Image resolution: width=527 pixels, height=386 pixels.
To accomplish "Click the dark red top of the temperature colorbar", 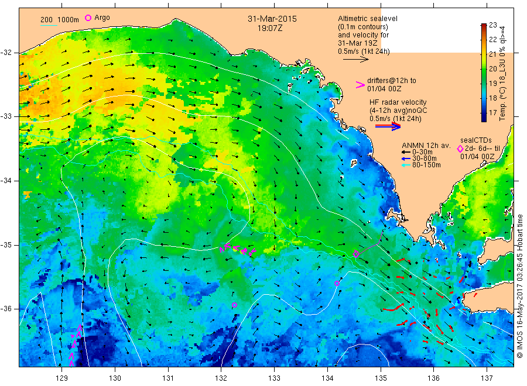I will click(x=484, y=26).
